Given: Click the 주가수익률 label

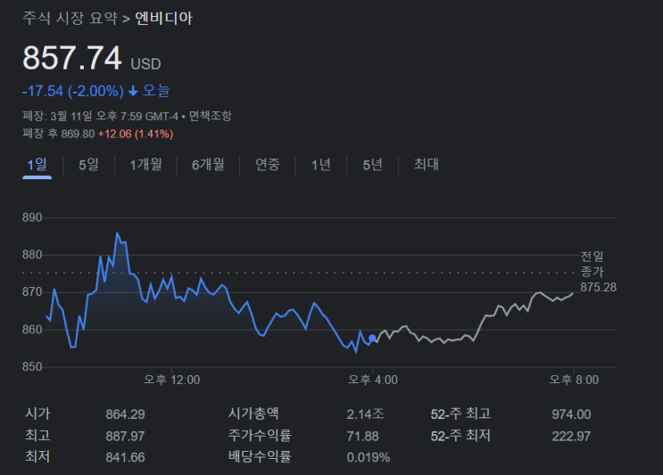Looking at the screenshot, I should 260,435.
